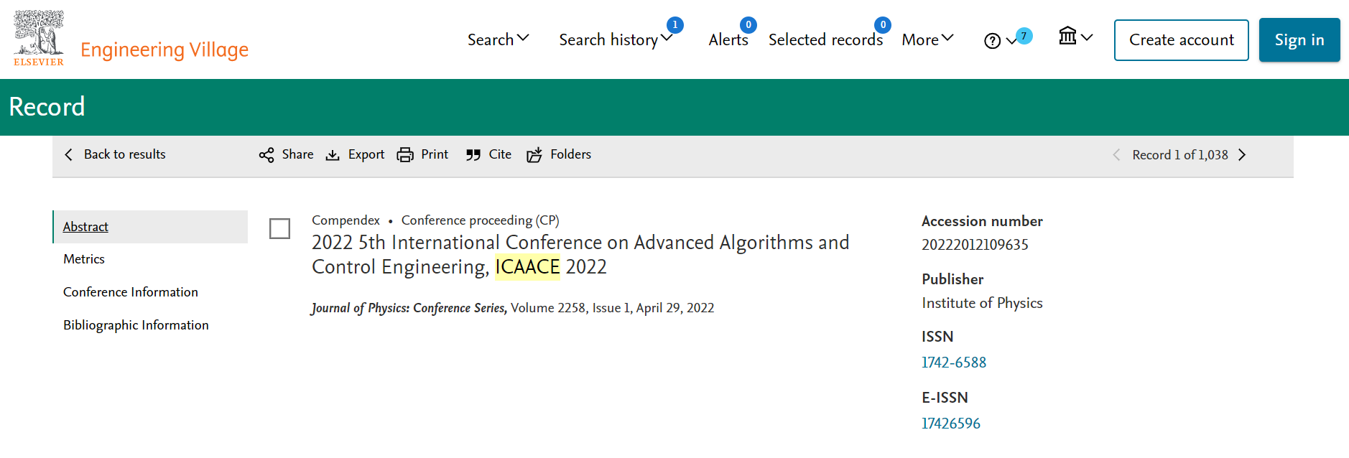Switch to the Abstract section tab
The image size is (1349, 458).
click(150, 227)
